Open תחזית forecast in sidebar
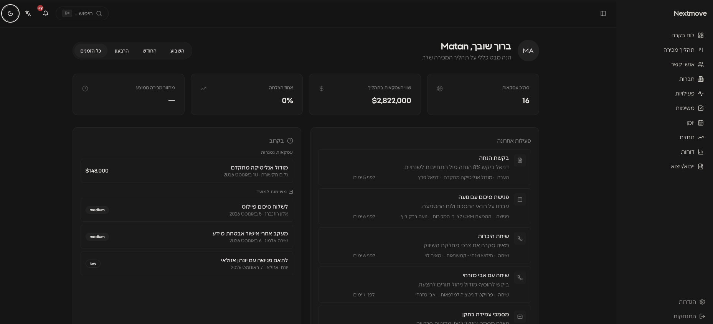Viewport: 713px width, 324px height. pyautogui.click(x=692, y=137)
